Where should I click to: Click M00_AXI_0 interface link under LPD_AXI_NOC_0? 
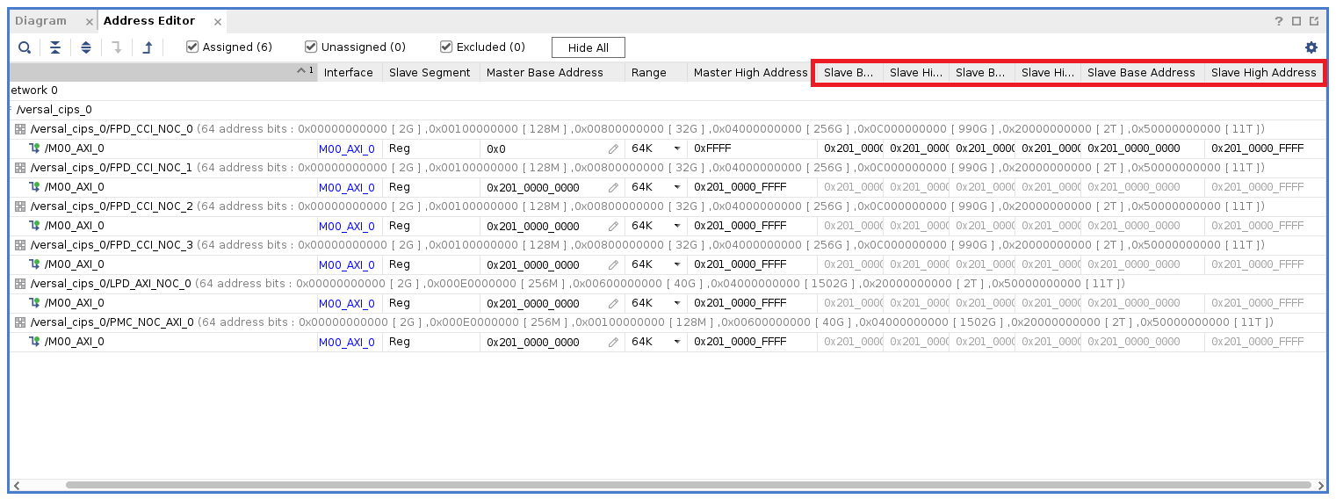click(x=346, y=304)
